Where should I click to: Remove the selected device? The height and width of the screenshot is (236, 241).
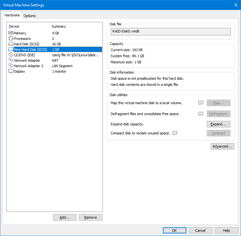point(91,217)
